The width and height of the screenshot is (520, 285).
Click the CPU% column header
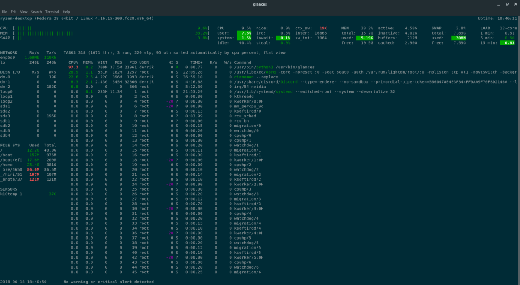tap(73, 62)
